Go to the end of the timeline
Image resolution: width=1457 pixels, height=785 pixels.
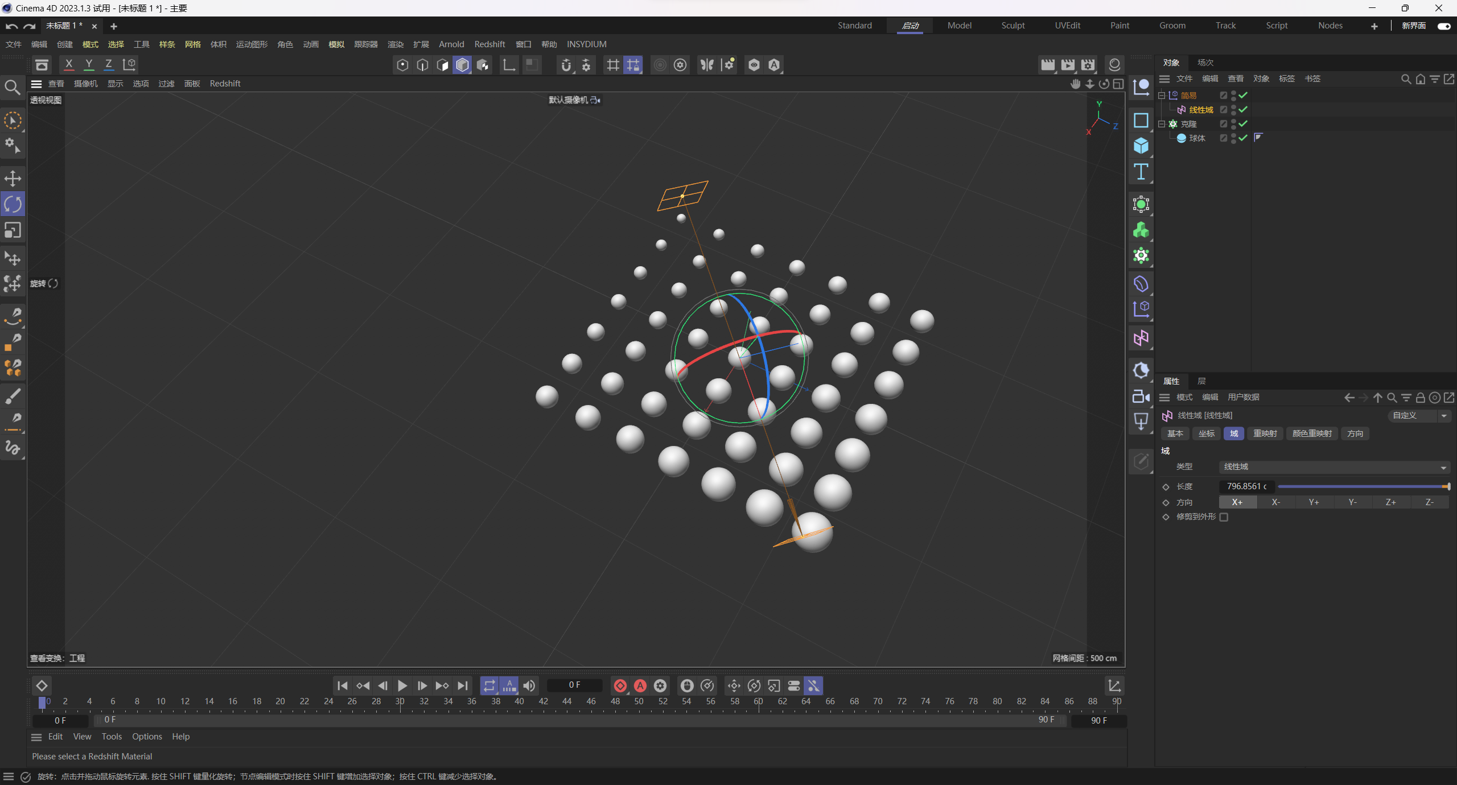click(x=463, y=686)
